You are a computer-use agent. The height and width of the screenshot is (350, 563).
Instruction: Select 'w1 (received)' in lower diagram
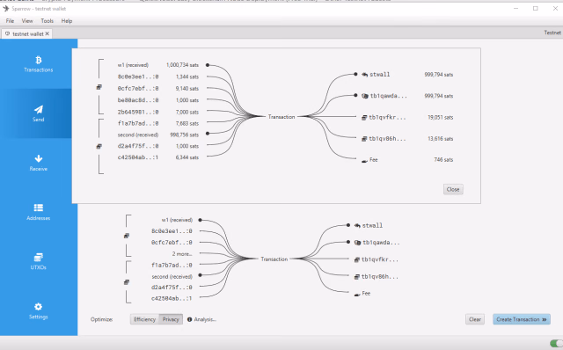(x=177, y=220)
